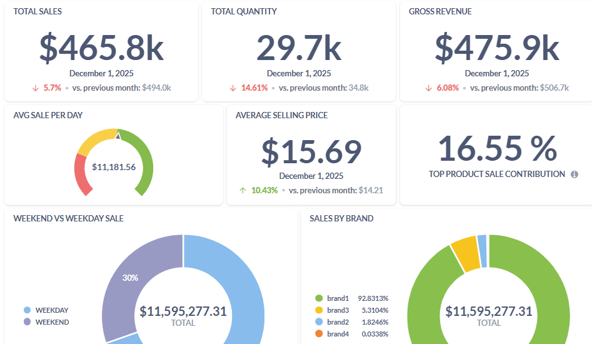Image resolution: width=592 pixels, height=344 pixels.
Task: Click the green up arrow in Average Selling Price
Action: 242,191
